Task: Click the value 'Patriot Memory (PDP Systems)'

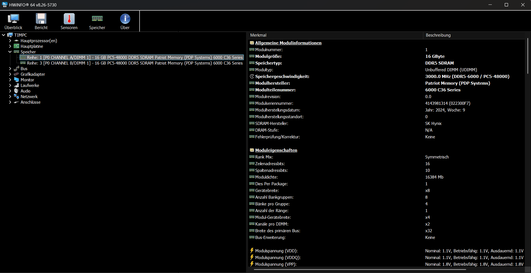Action: [457, 83]
